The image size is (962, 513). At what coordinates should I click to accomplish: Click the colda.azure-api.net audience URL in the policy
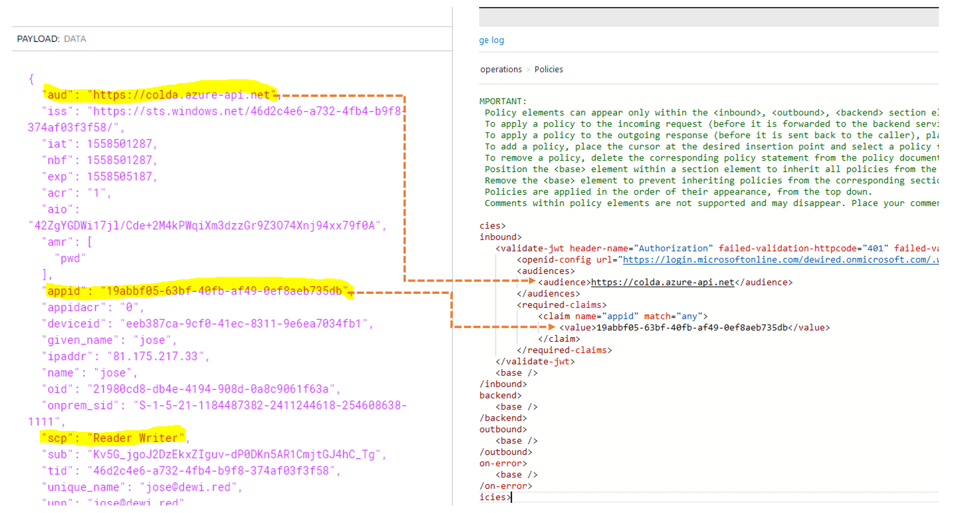[x=662, y=282]
